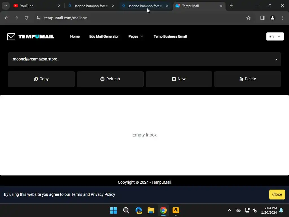The width and height of the screenshot is (289, 217).
Task: Click Chrome icon in taskbar
Action: click(163, 210)
